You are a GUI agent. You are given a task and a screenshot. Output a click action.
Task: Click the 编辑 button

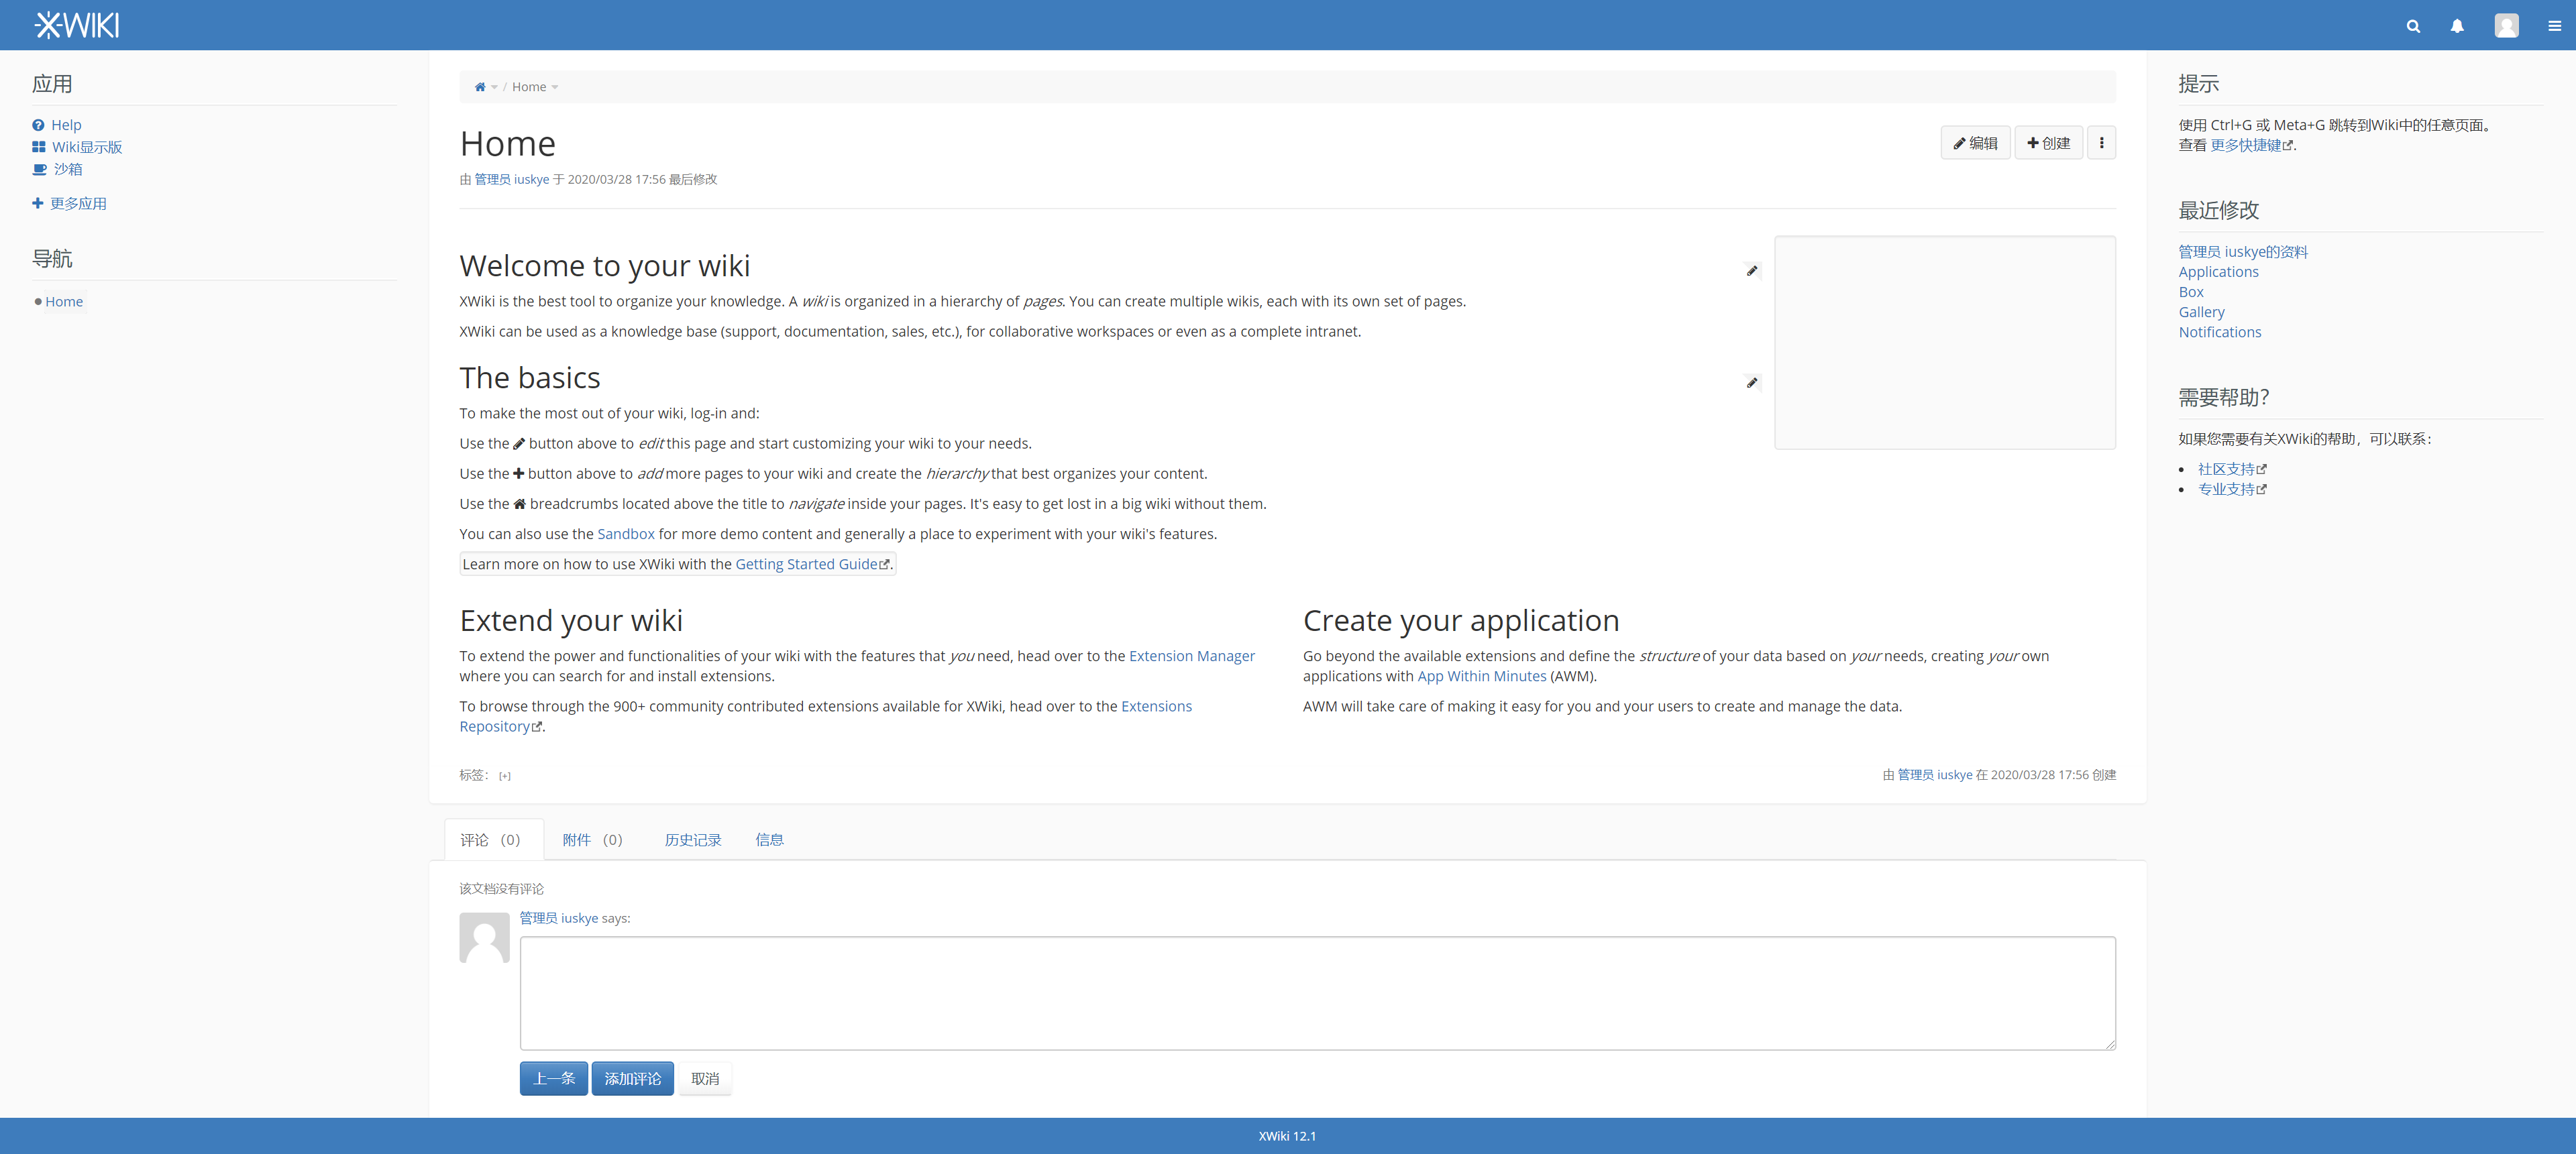point(1975,143)
